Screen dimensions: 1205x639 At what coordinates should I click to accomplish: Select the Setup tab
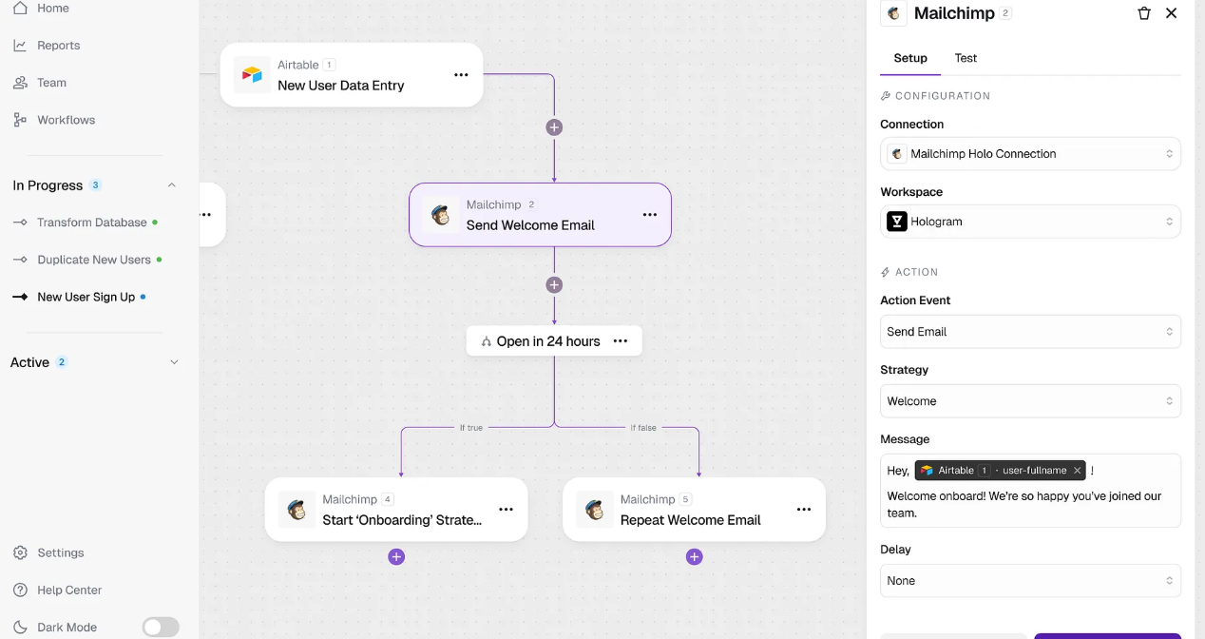pyautogui.click(x=909, y=58)
